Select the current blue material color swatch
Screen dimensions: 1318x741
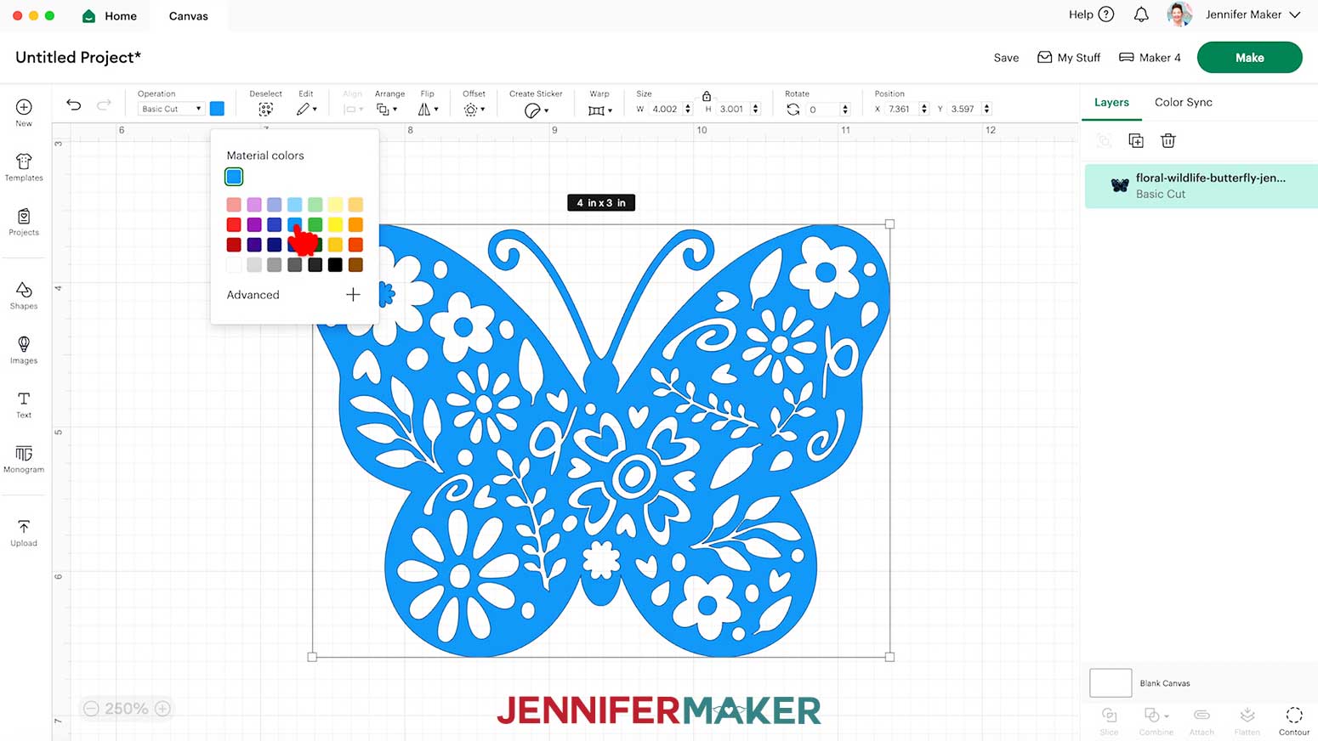coord(234,177)
